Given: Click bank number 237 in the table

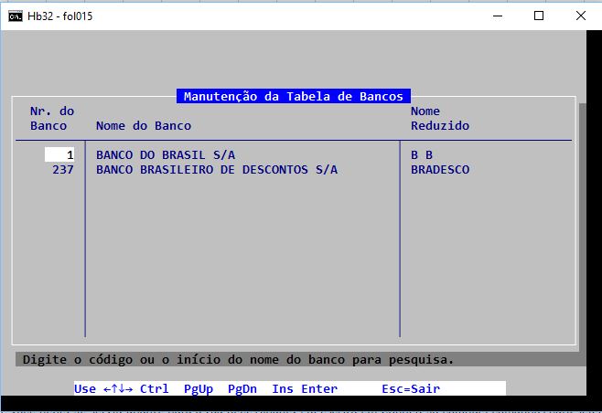Looking at the screenshot, I should pos(63,170).
